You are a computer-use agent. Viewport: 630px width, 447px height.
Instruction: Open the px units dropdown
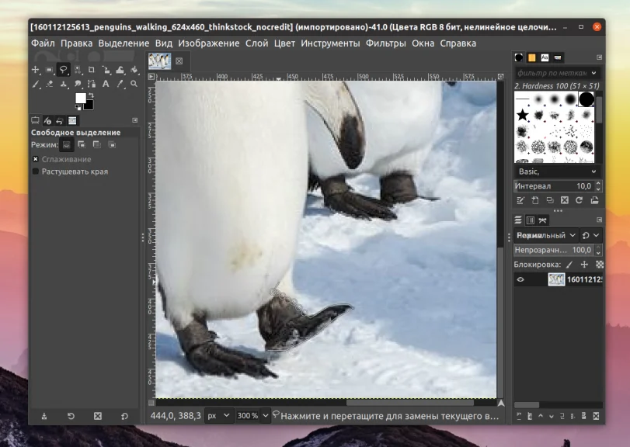tap(218, 416)
